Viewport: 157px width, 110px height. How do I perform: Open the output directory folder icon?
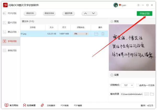(152, 94)
